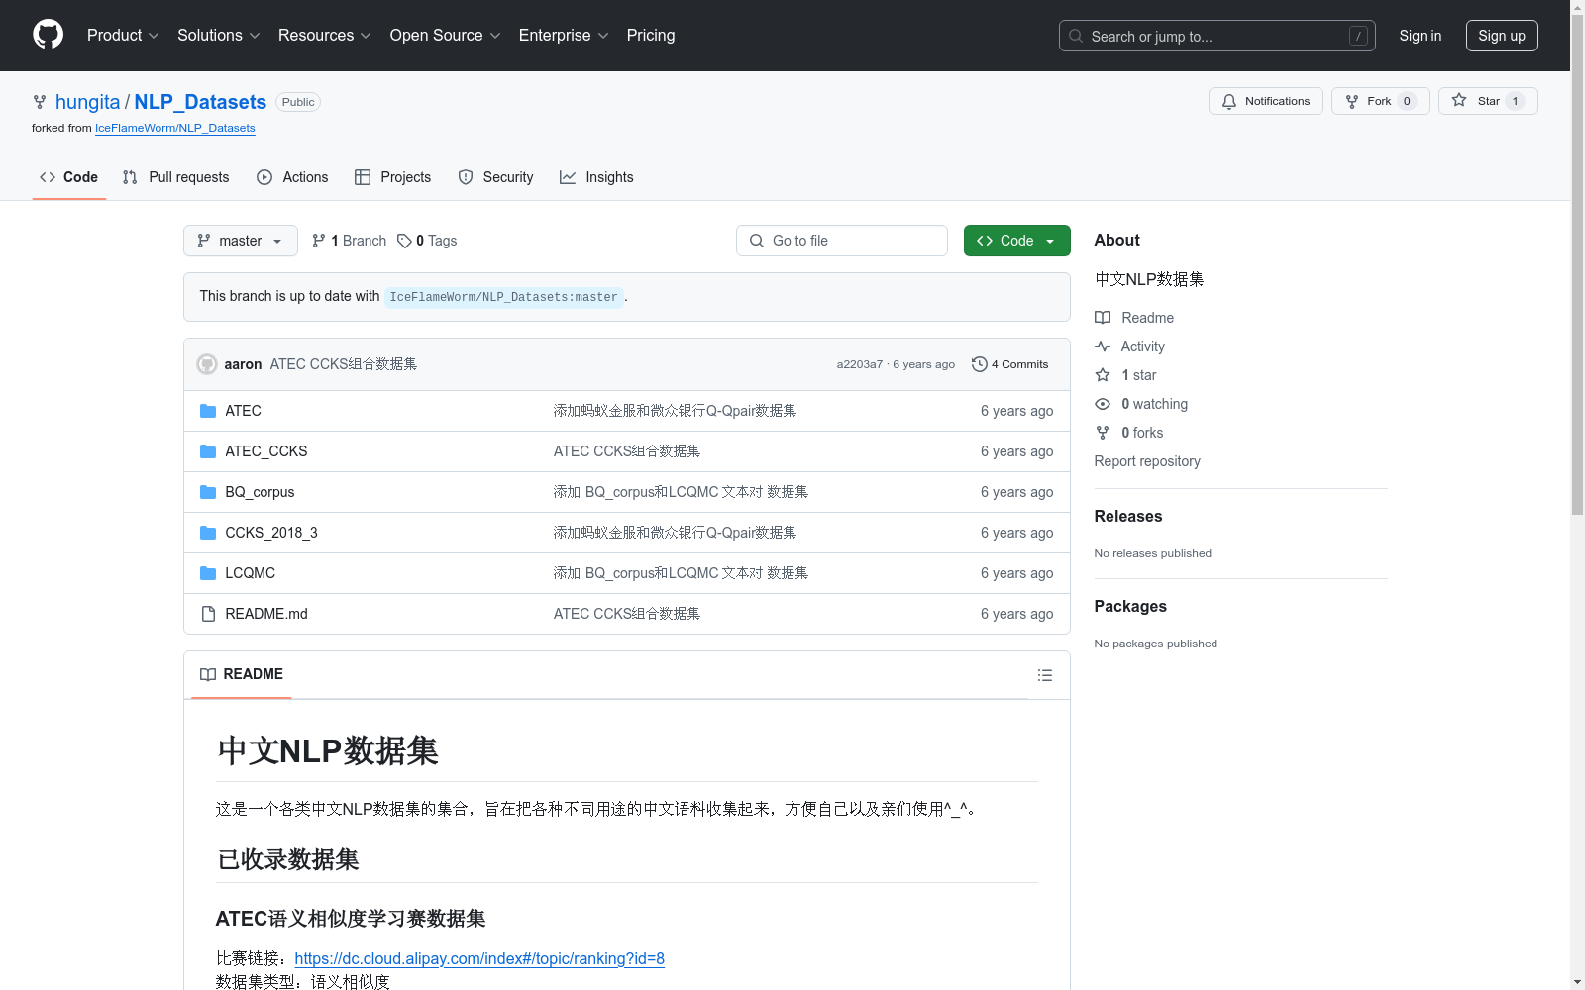Go to the Pricing page
The height and width of the screenshot is (990, 1585).
(651, 35)
